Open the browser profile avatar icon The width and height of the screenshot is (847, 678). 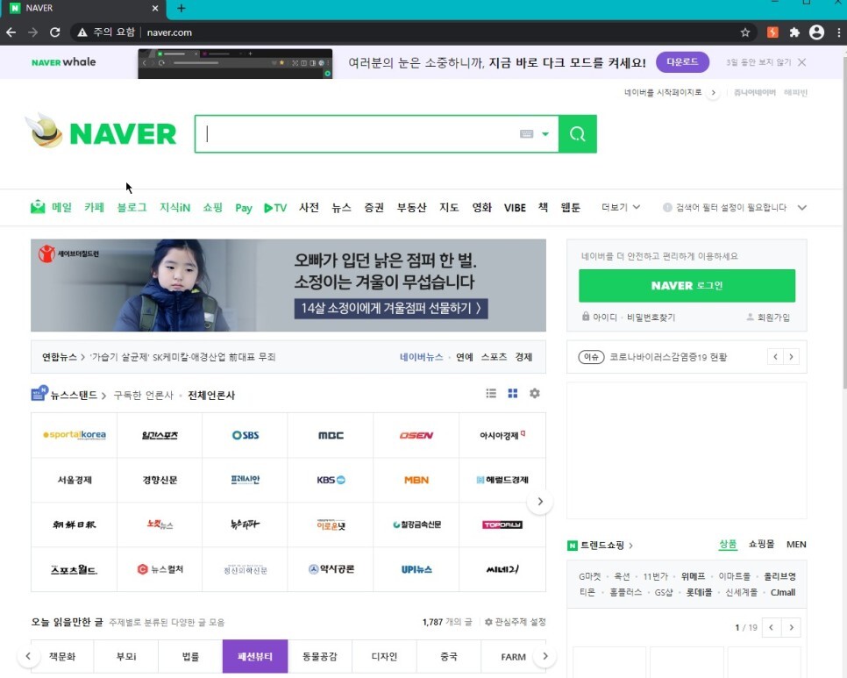pos(817,32)
